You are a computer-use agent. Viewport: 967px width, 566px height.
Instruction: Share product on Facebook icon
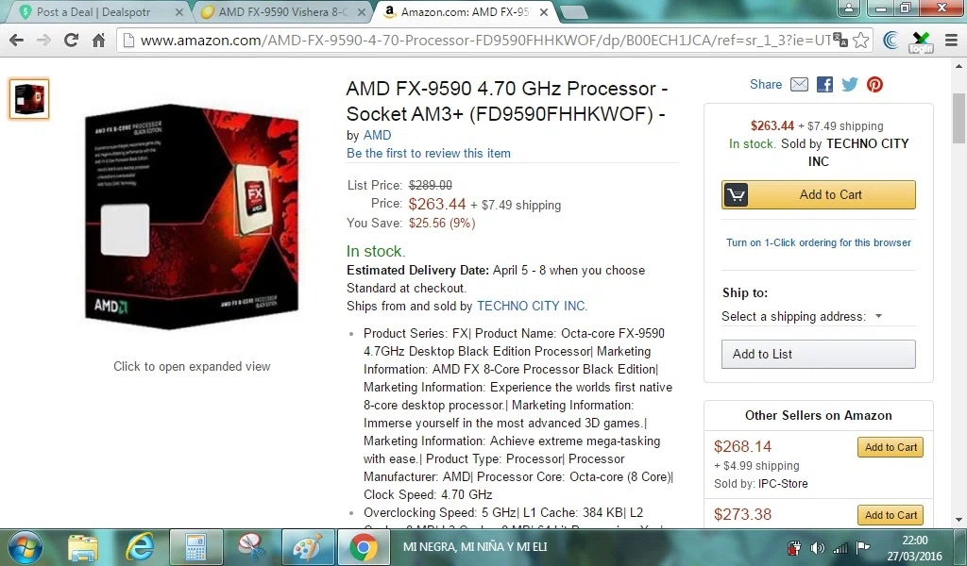[x=824, y=84]
